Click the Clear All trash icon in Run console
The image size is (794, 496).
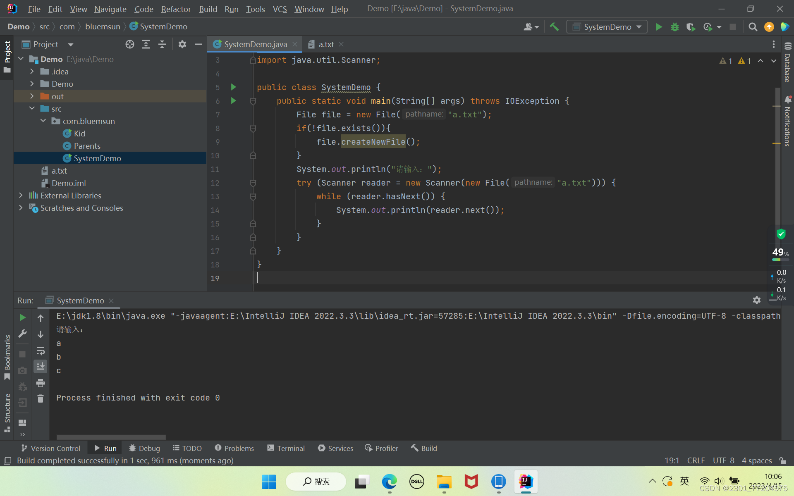[41, 398]
